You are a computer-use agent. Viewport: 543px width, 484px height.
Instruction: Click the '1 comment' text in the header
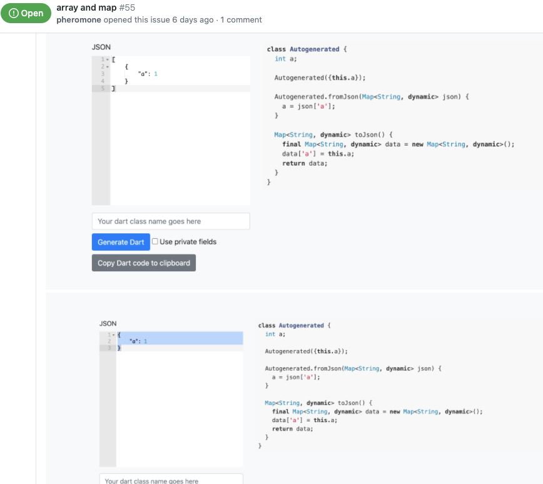click(241, 20)
